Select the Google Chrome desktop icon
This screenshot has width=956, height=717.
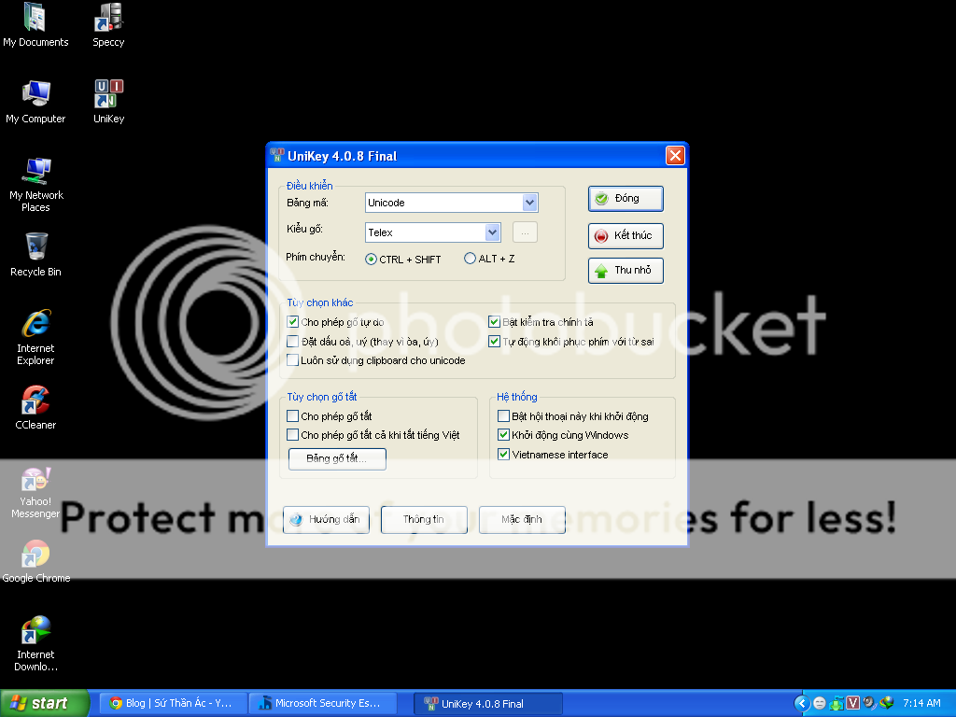(35, 561)
